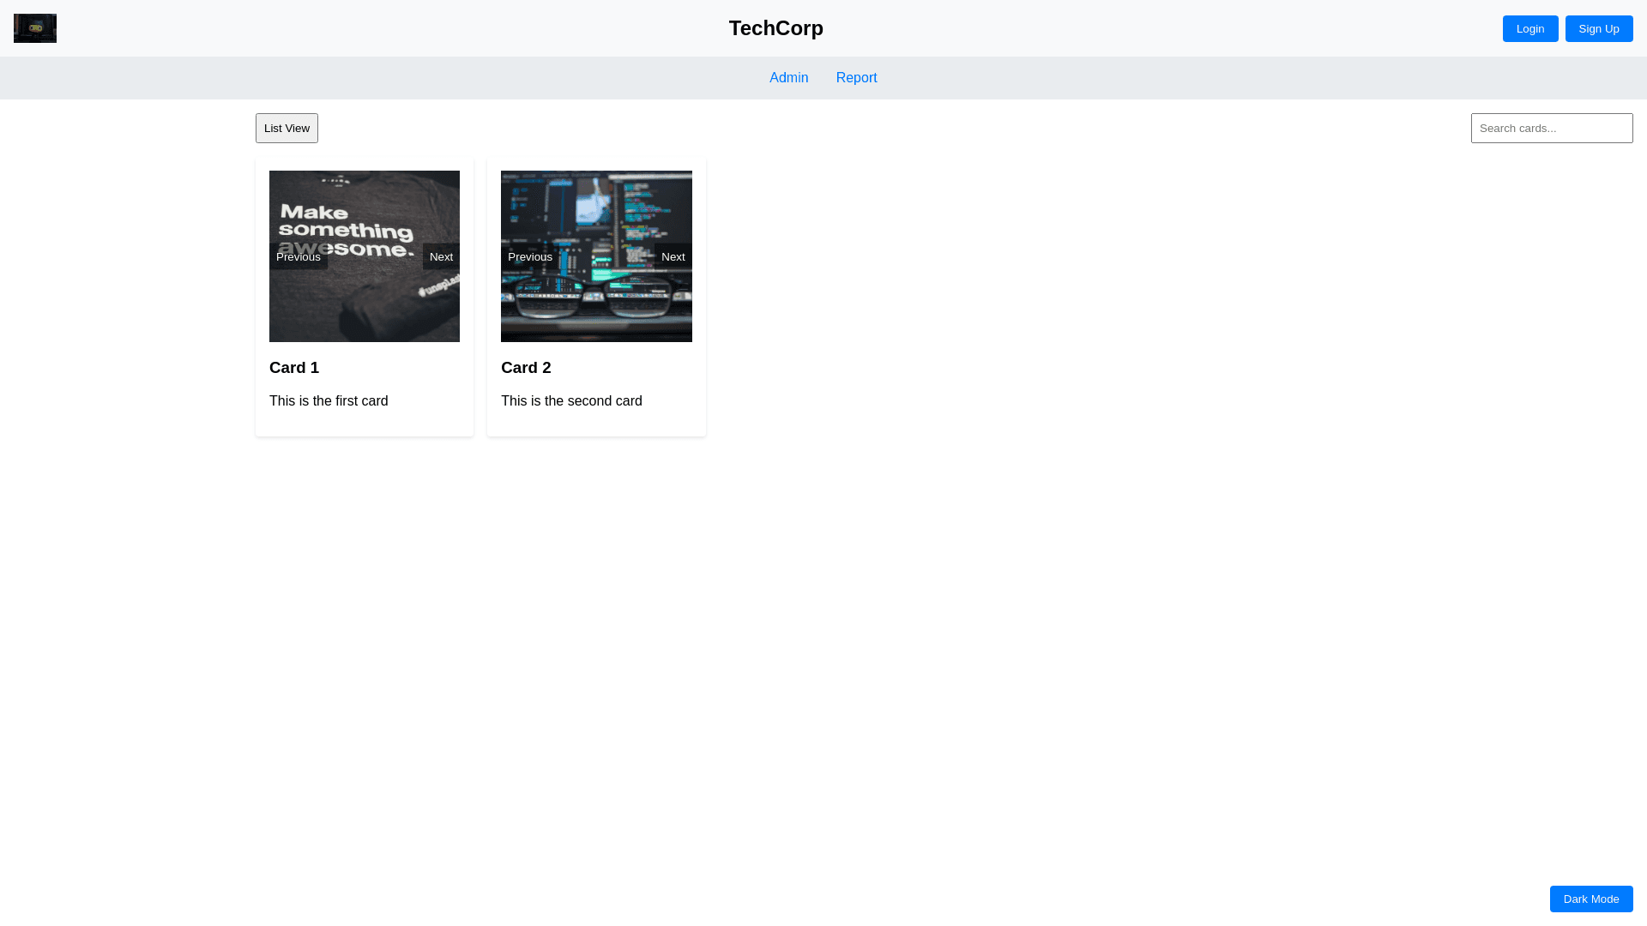Open the Admin navigation link

(x=788, y=78)
